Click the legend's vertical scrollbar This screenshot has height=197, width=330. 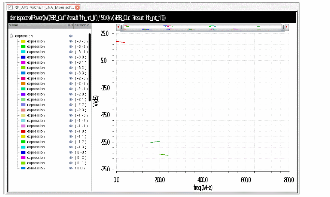click(90, 67)
